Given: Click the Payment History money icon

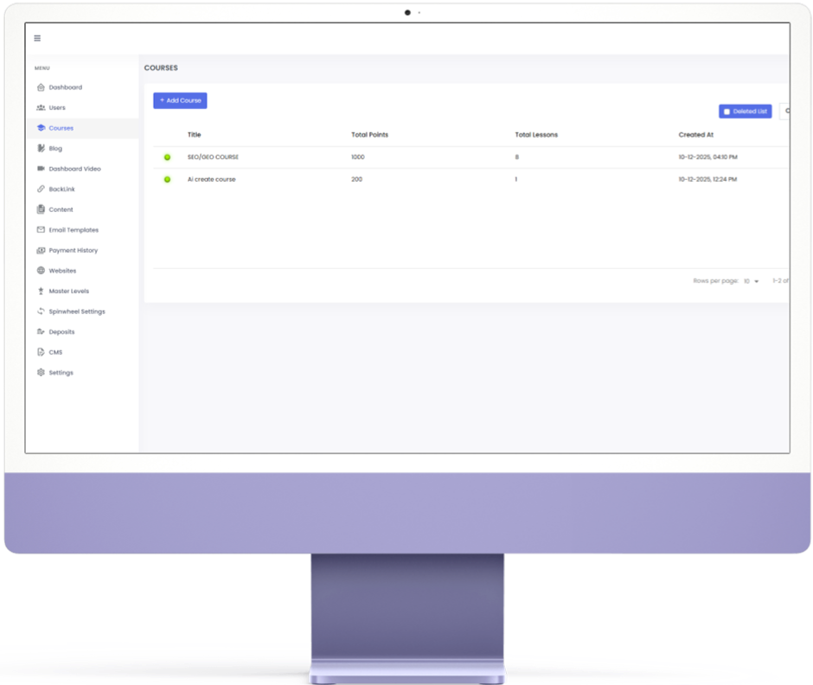Looking at the screenshot, I should (41, 251).
